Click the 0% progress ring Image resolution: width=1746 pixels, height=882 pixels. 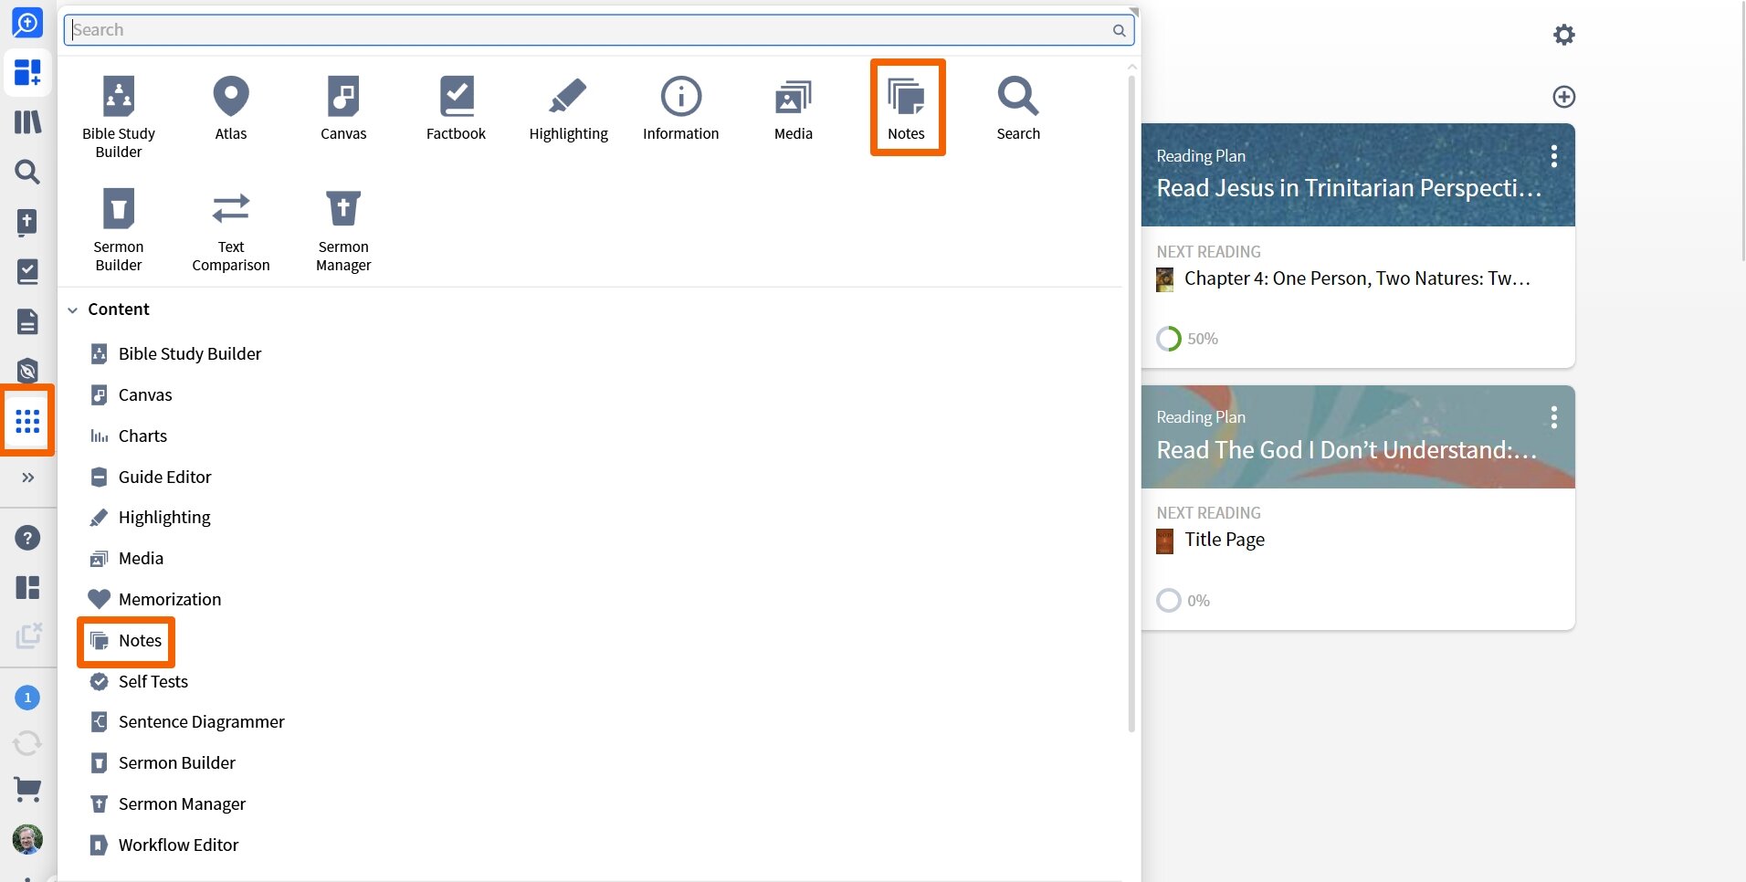(1169, 600)
